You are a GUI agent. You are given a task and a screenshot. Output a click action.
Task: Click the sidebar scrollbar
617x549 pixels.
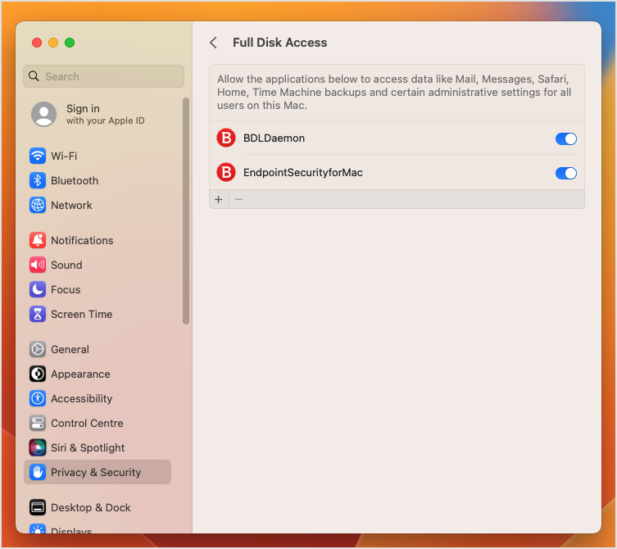186,211
